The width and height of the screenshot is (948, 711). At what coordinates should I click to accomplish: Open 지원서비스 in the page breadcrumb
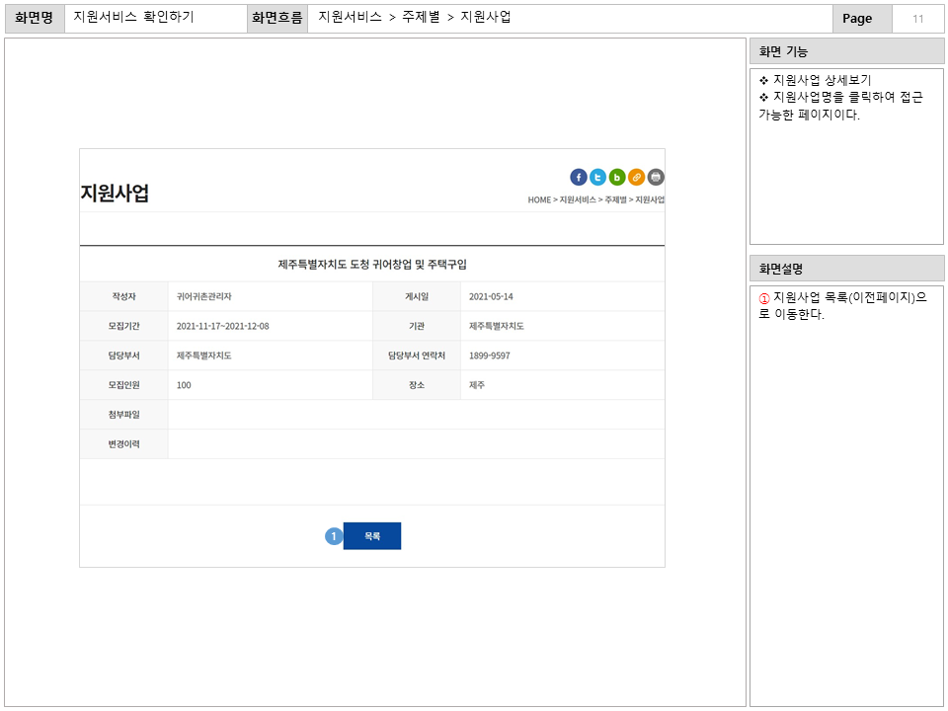click(x=578, y=199)
